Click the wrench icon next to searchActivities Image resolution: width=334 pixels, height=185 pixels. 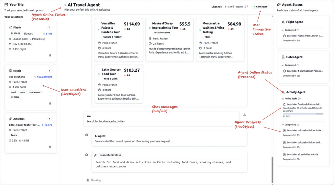point(95,155)
